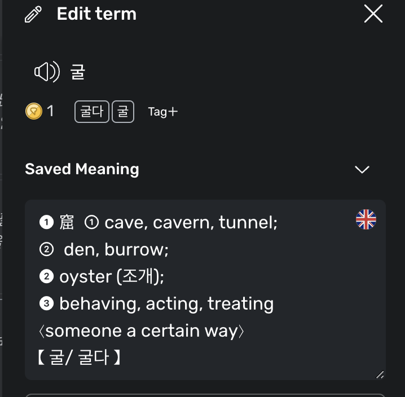Add a new tag with Tag+
Viewport: 405px width, 397px height.
[x=163, y=112]
